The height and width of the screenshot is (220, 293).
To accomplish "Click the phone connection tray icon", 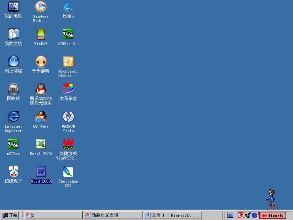I will (x=248, y=215).
